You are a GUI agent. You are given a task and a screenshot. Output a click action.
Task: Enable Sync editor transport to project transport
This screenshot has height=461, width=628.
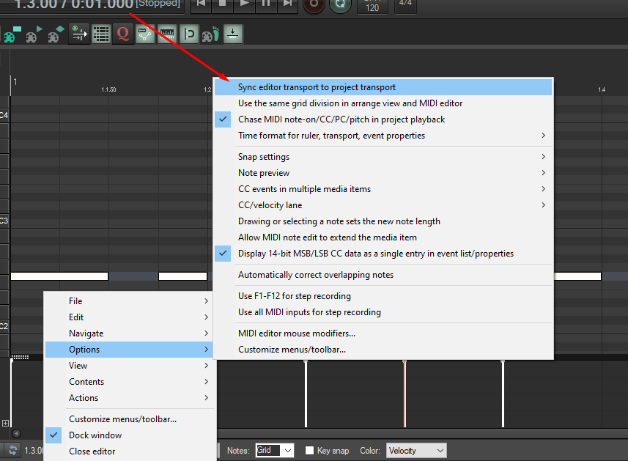pos(383,87)
